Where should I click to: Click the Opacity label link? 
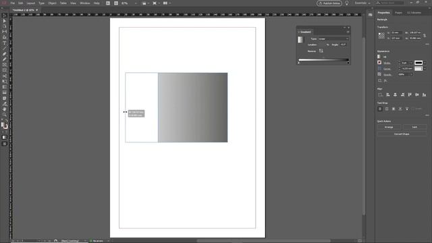pos(387,75)
